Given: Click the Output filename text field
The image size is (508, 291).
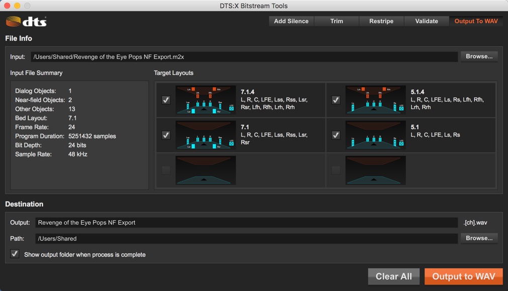Looking at the screenshot, I should [246, 223].
